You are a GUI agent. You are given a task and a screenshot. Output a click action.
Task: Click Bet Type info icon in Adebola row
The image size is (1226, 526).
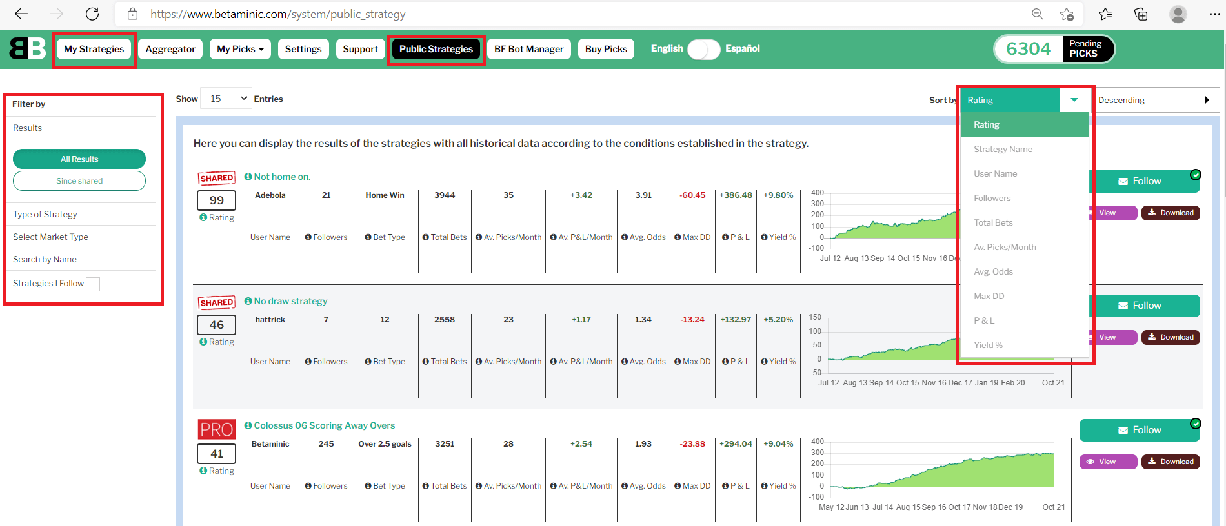368,237
